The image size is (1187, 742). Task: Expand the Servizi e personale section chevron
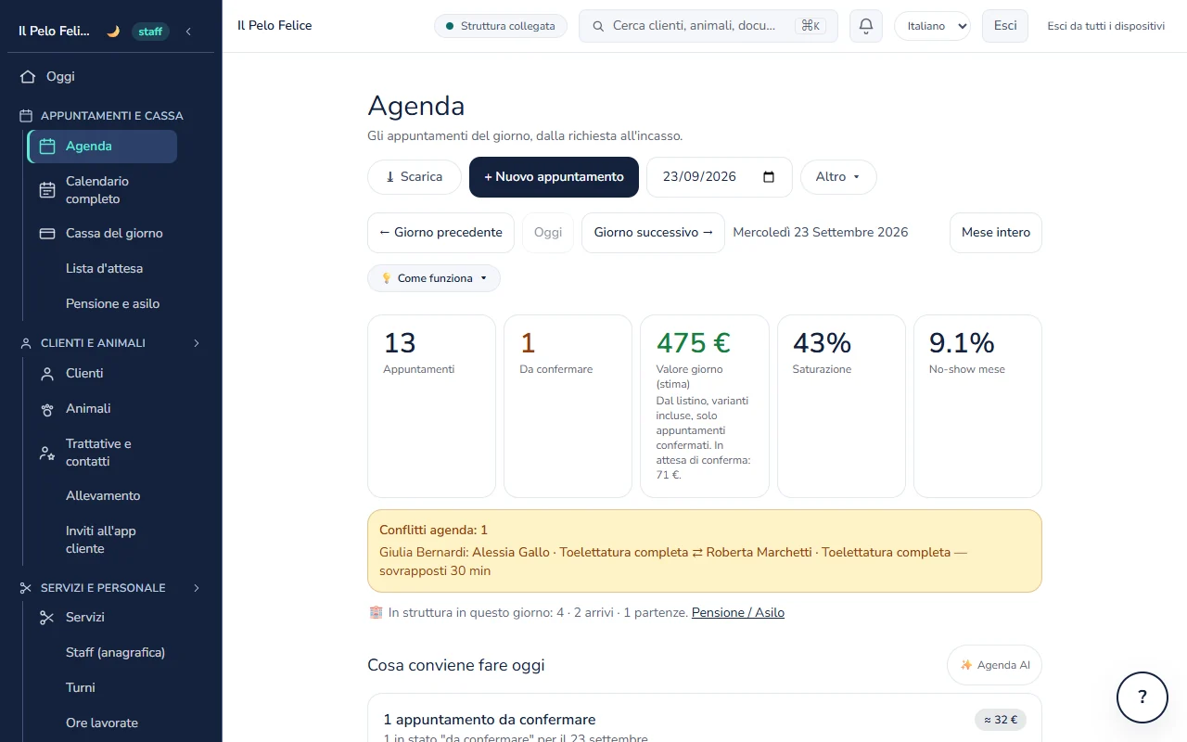pyautogui.click(x=197, y=588)
